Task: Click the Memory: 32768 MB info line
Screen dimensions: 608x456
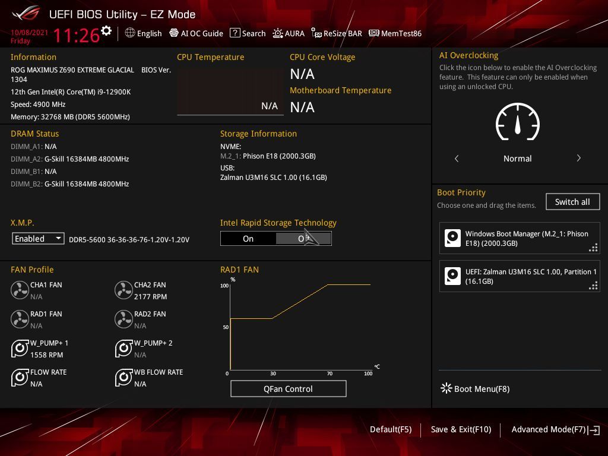Action: (x=70, y=117)
